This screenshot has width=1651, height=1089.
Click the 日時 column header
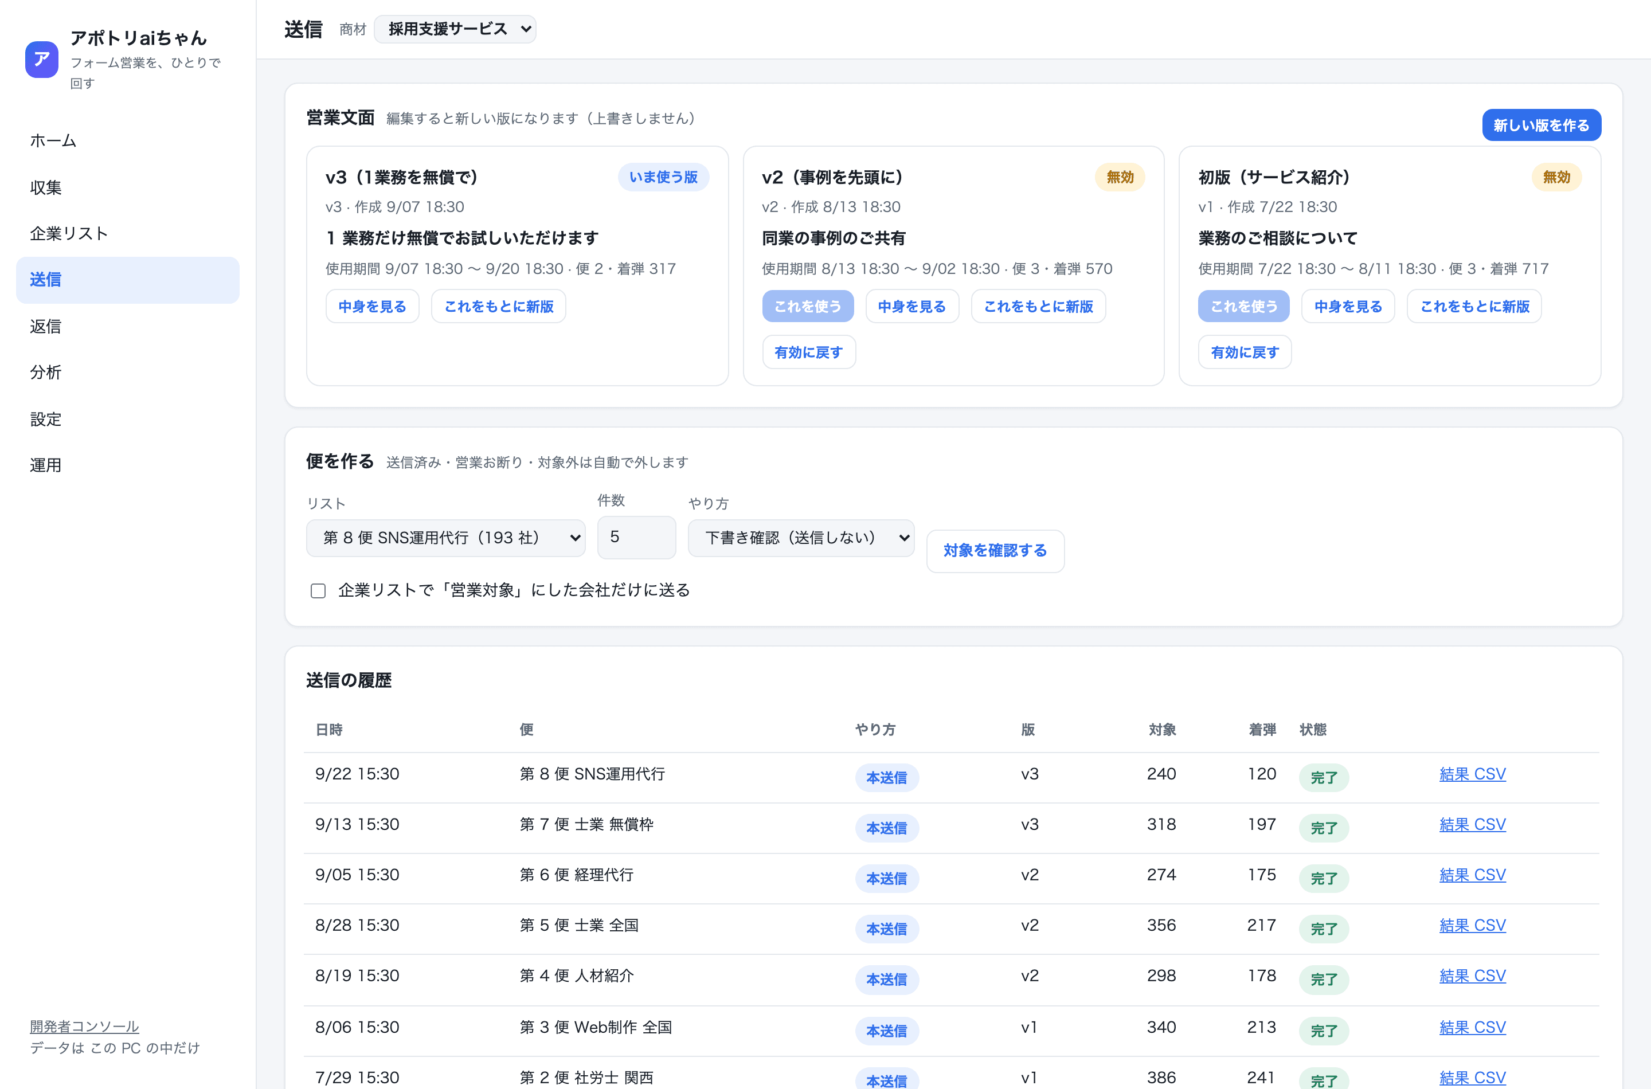tap(329, 729)
